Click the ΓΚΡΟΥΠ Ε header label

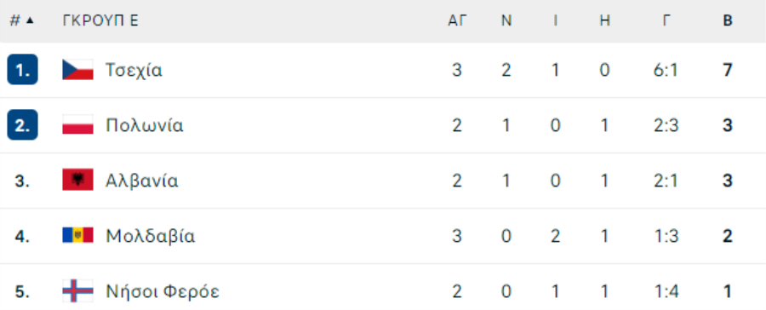pyautogui.click(x=100, y=21)
